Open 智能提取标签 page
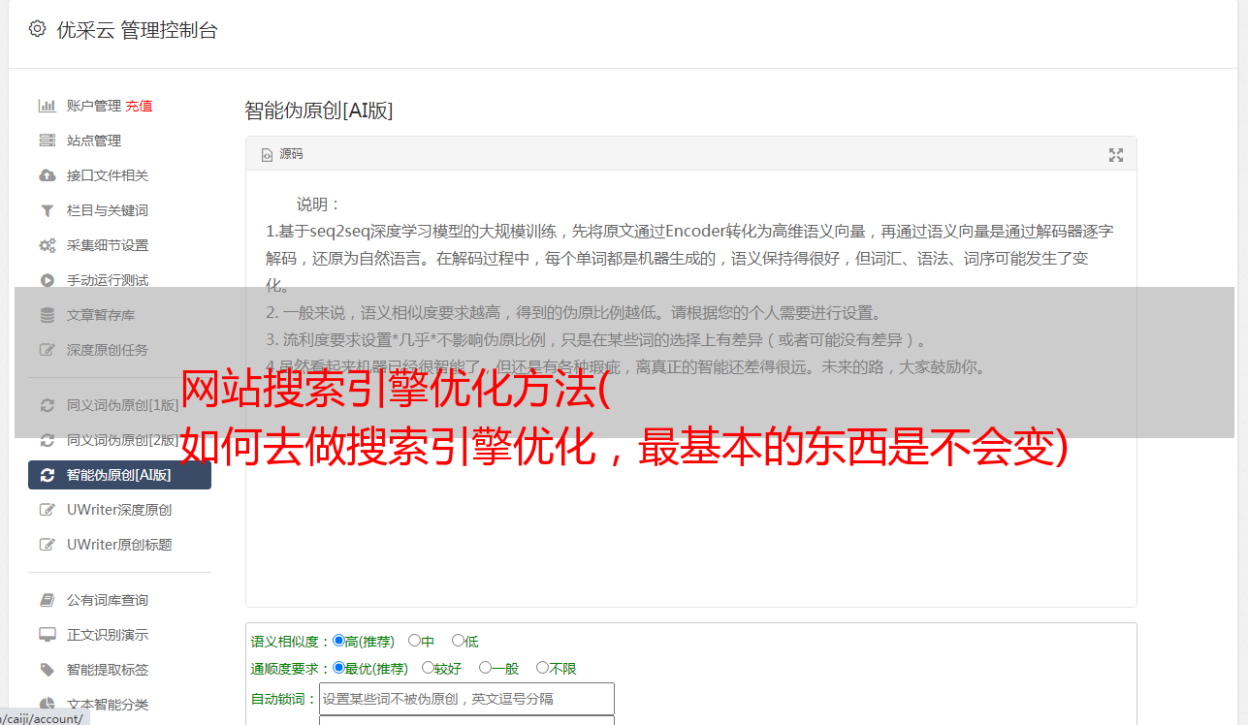Viewport: 1248px width, 725px height. click(108, 670)
